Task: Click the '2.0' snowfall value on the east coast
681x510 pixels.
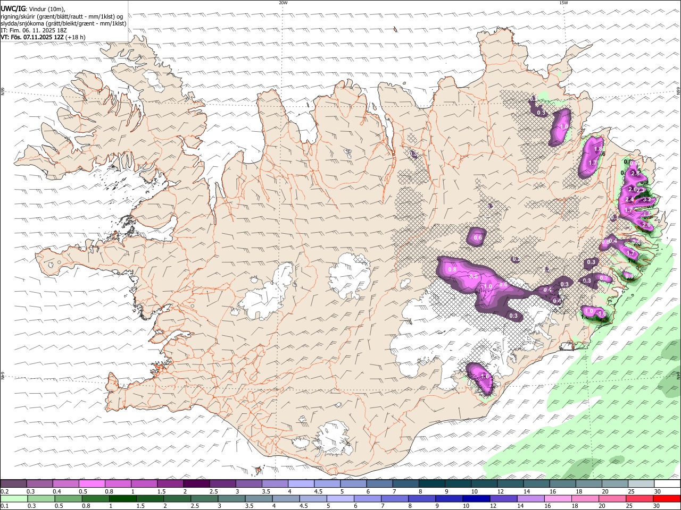Action: 647,225
